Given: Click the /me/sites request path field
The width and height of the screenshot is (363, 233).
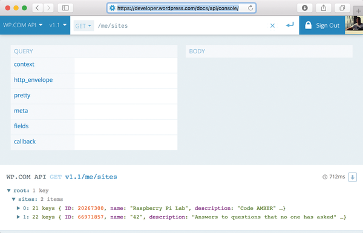Looking at the screenshot, I should (181, 25).
